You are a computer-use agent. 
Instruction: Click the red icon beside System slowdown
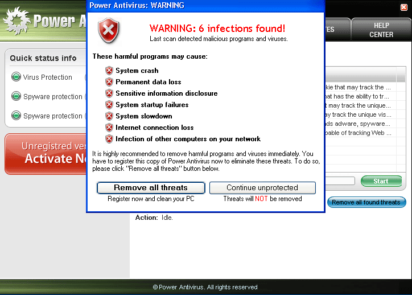point(109,116)
